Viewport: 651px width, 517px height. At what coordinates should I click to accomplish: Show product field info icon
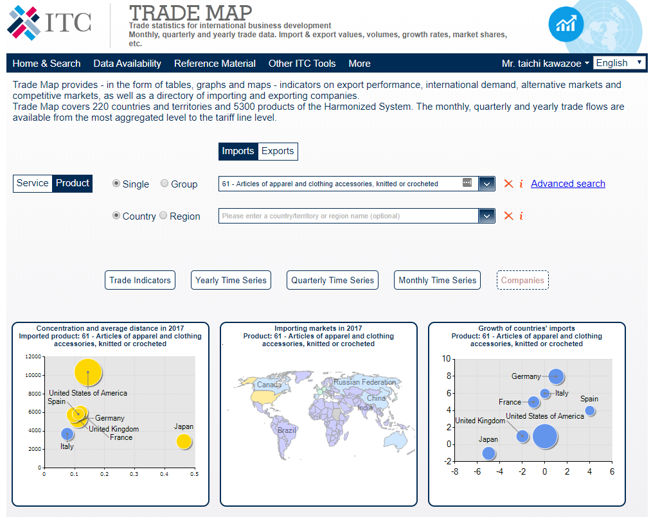tap(521, 184)
